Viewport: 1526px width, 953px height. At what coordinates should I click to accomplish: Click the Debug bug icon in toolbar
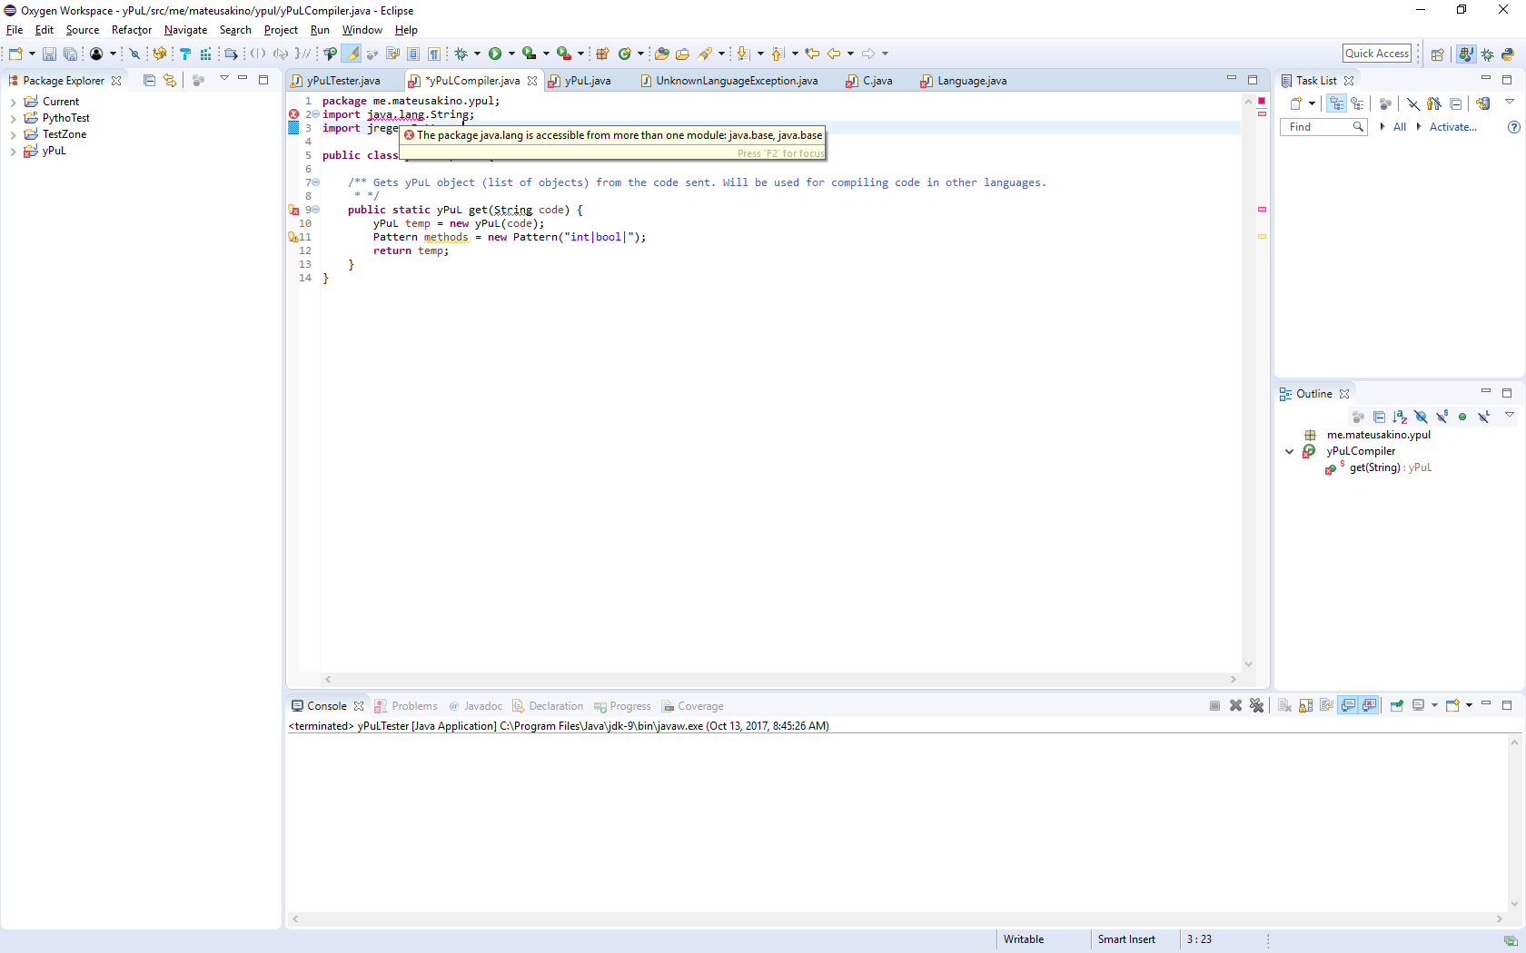[x=461, y=54]
